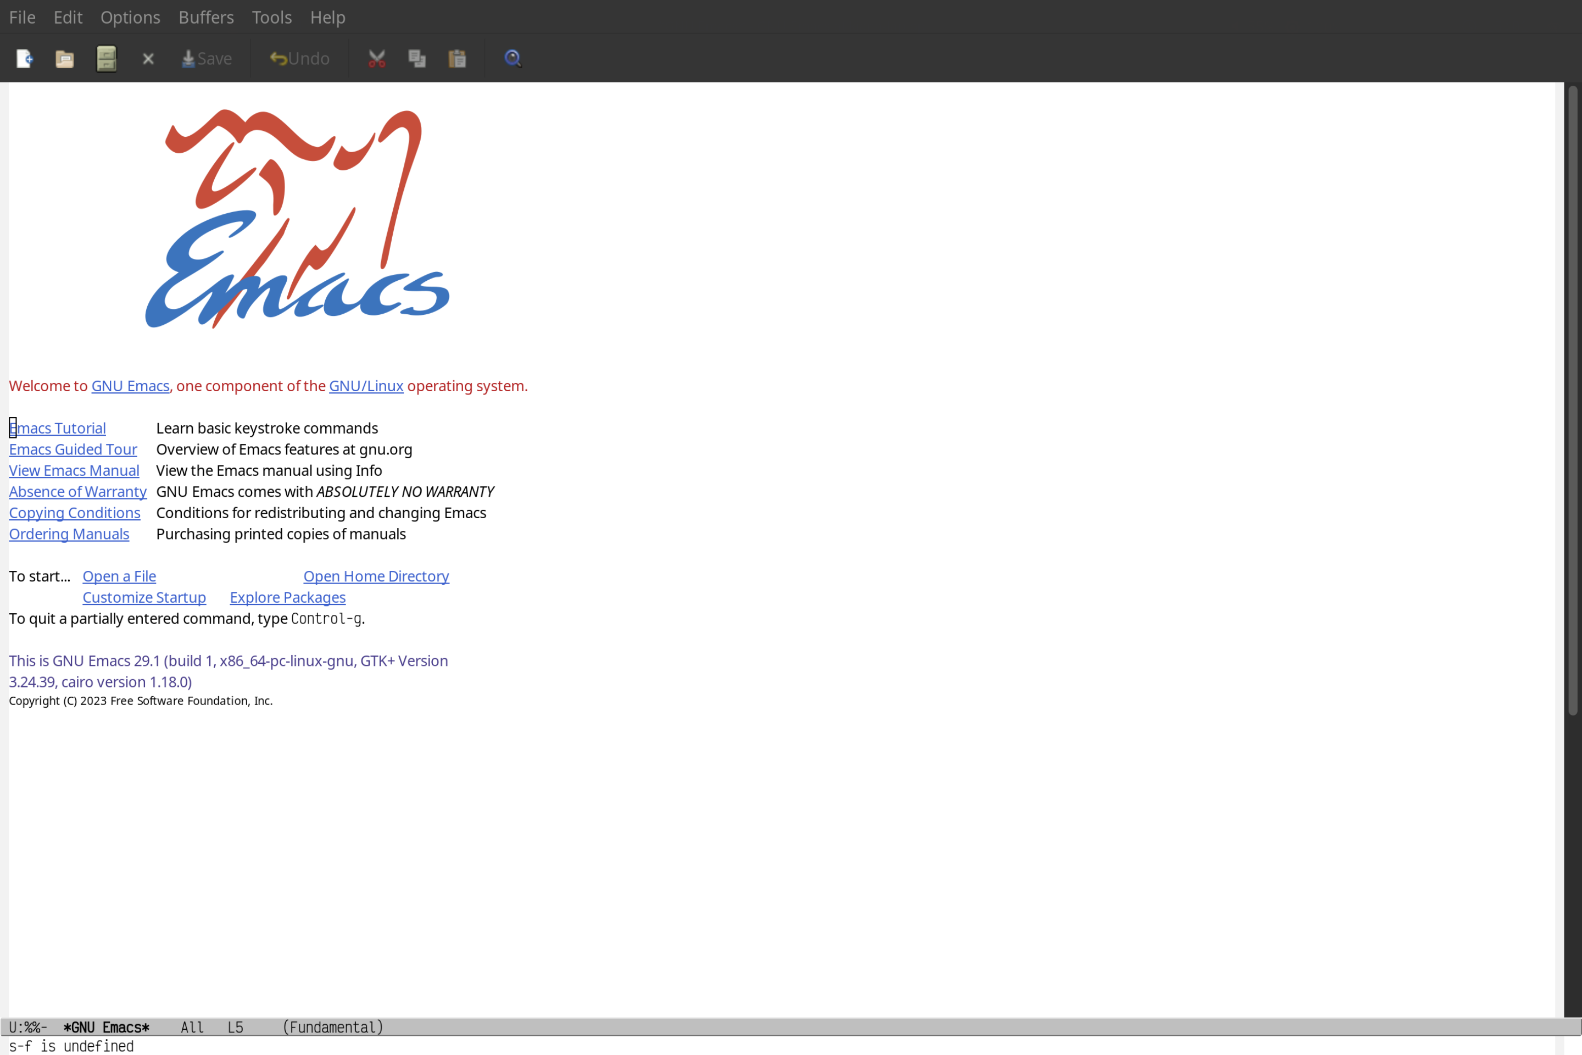Expand the Options menu
The width and height of the screenshot is (1582, 1055).
130,16
